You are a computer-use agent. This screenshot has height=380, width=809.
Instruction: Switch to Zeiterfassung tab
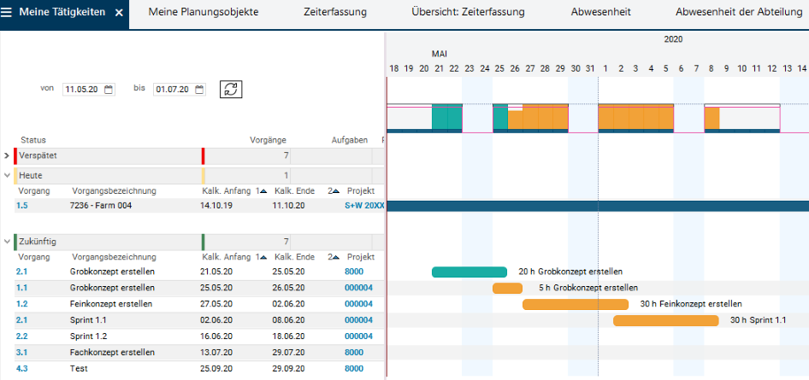(335, 12)
